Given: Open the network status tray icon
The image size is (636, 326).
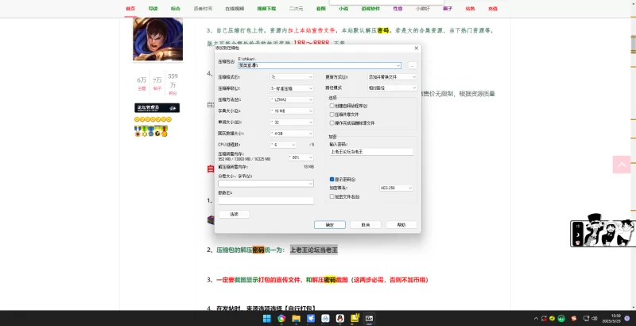Looking at the screenshot, I should [586, 319].
